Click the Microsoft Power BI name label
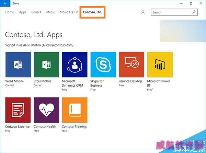The height and width of the screenshot is (153, 206). click(159, 83)
